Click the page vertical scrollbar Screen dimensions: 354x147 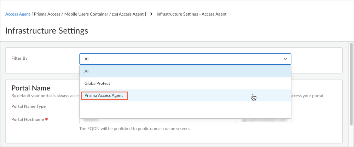pyautogui.click(x=351, y=83)
